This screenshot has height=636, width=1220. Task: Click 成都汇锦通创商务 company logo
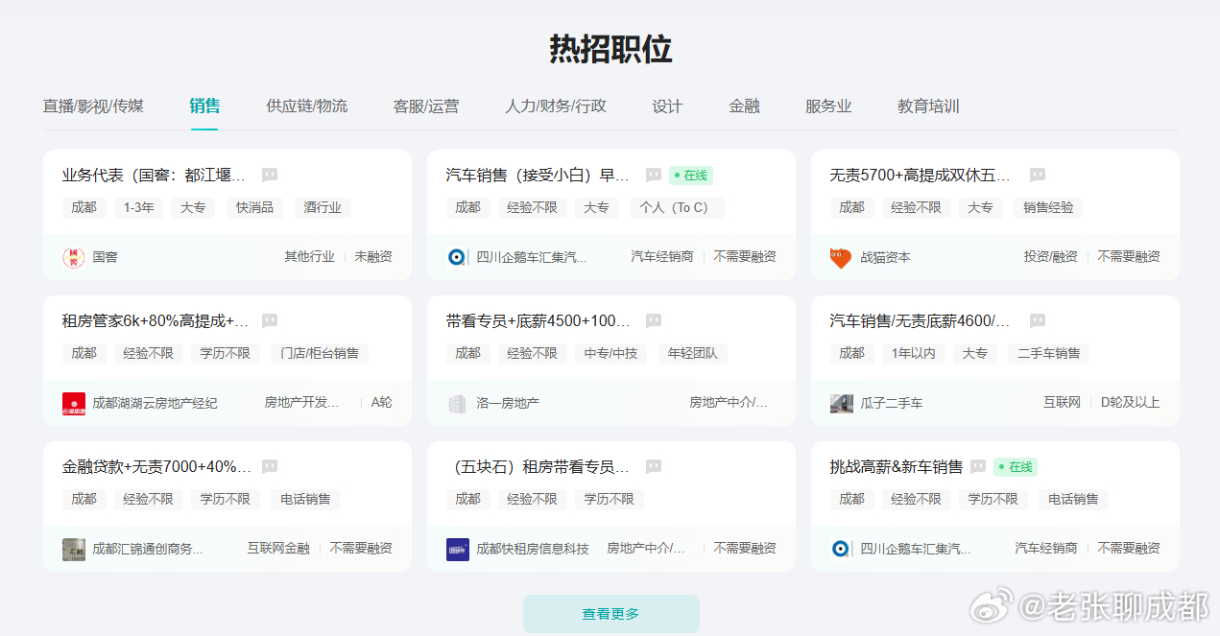pyautogui.click(x=73, y=549)
